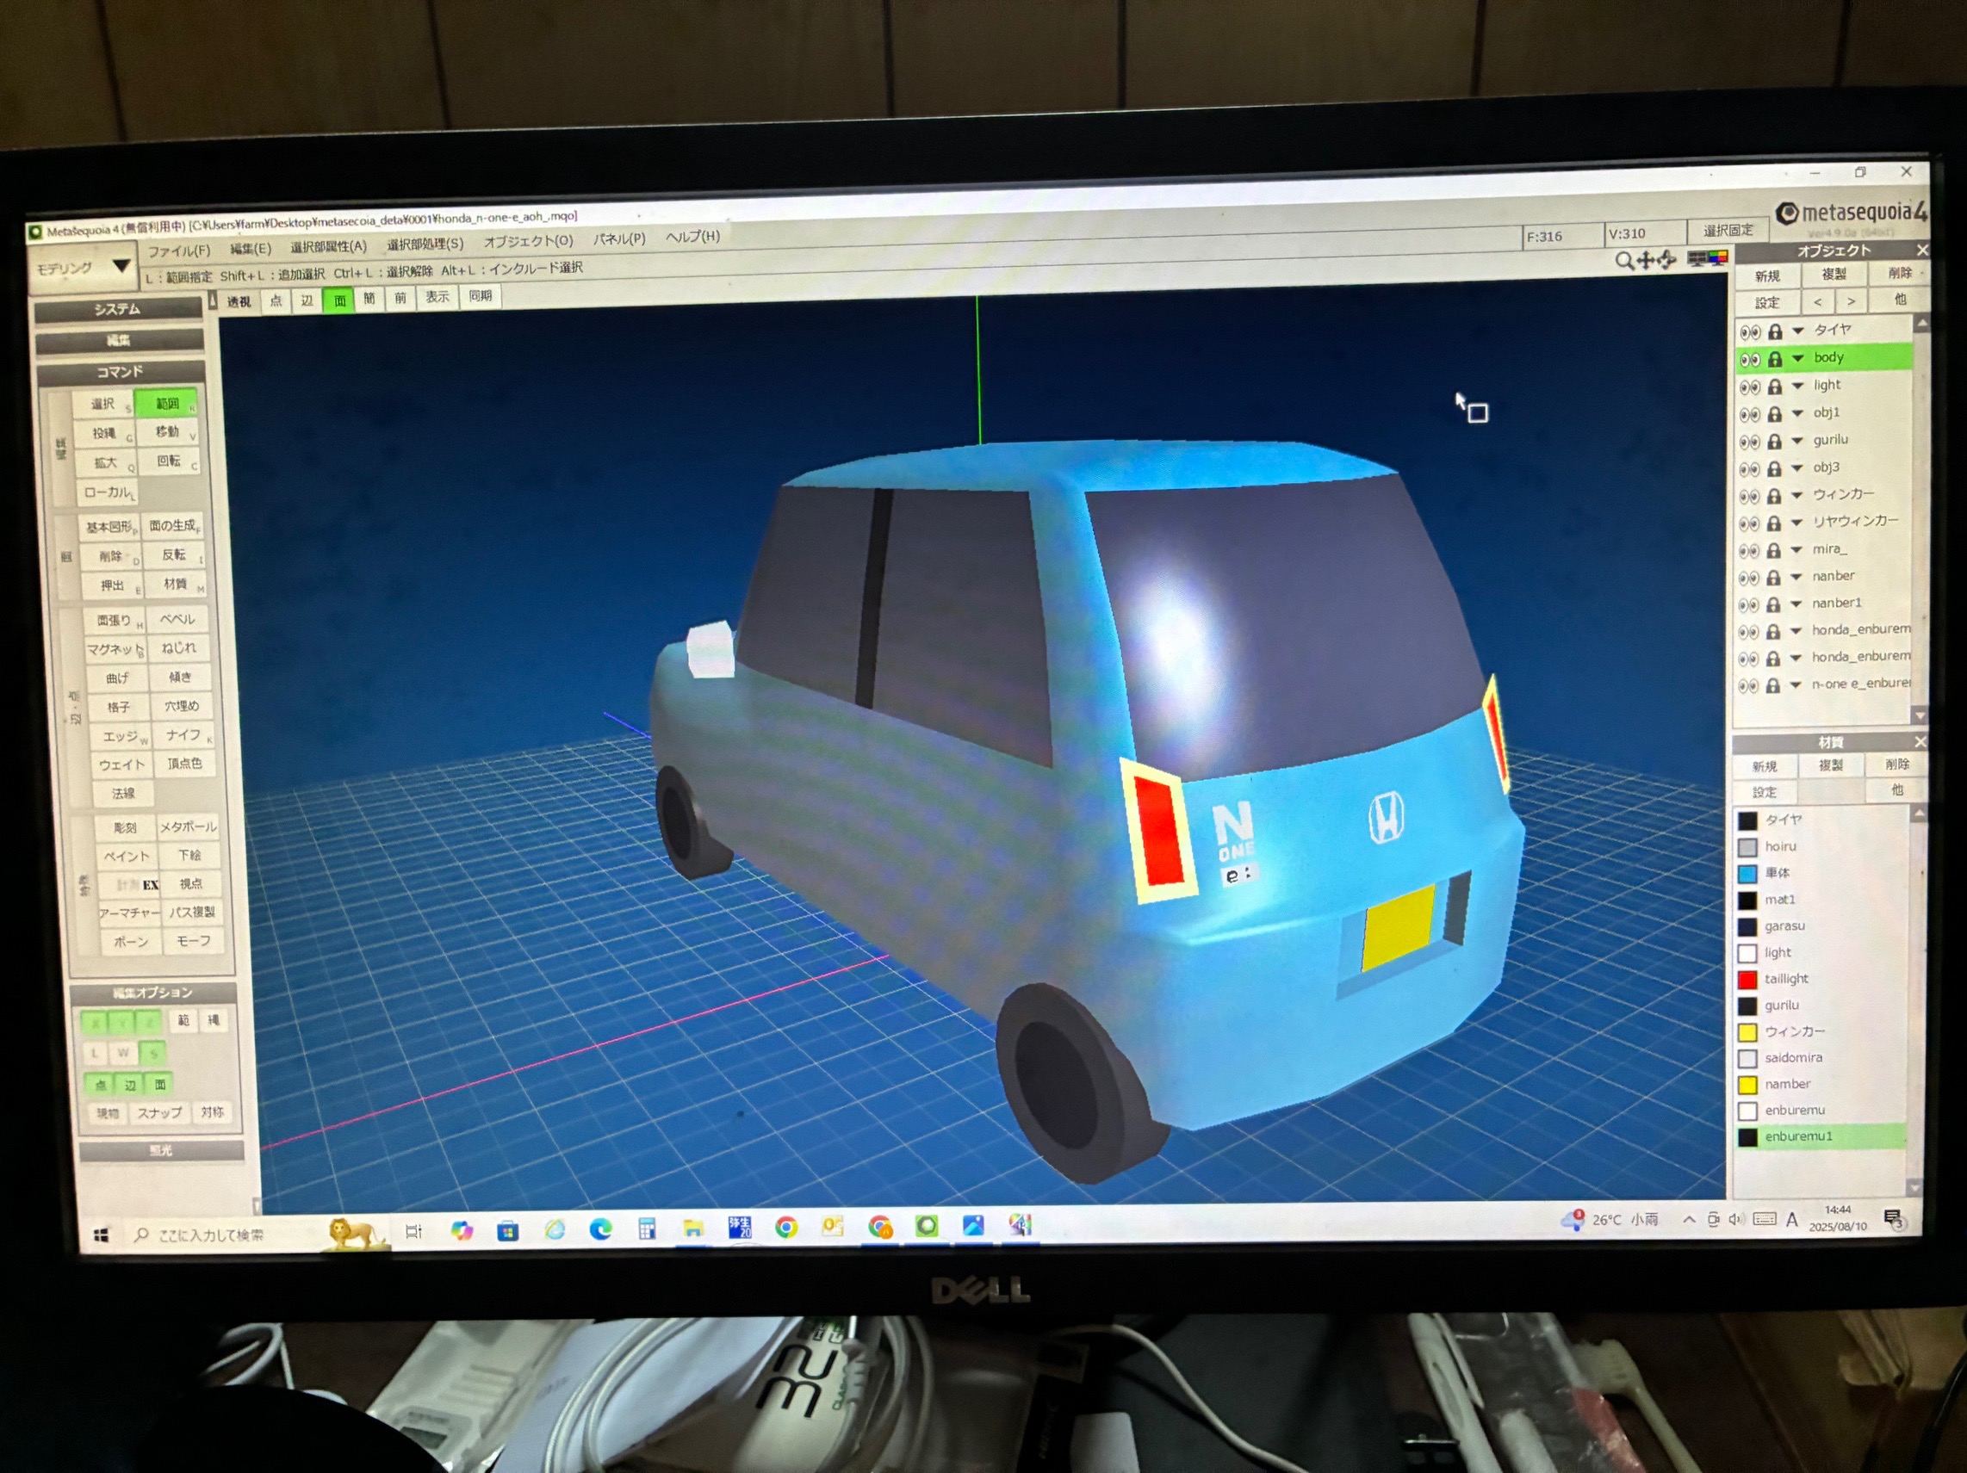Click the obj3 object's disclosure triangle
This screenshot has height=1473, width=1967.
(1796, 468)
